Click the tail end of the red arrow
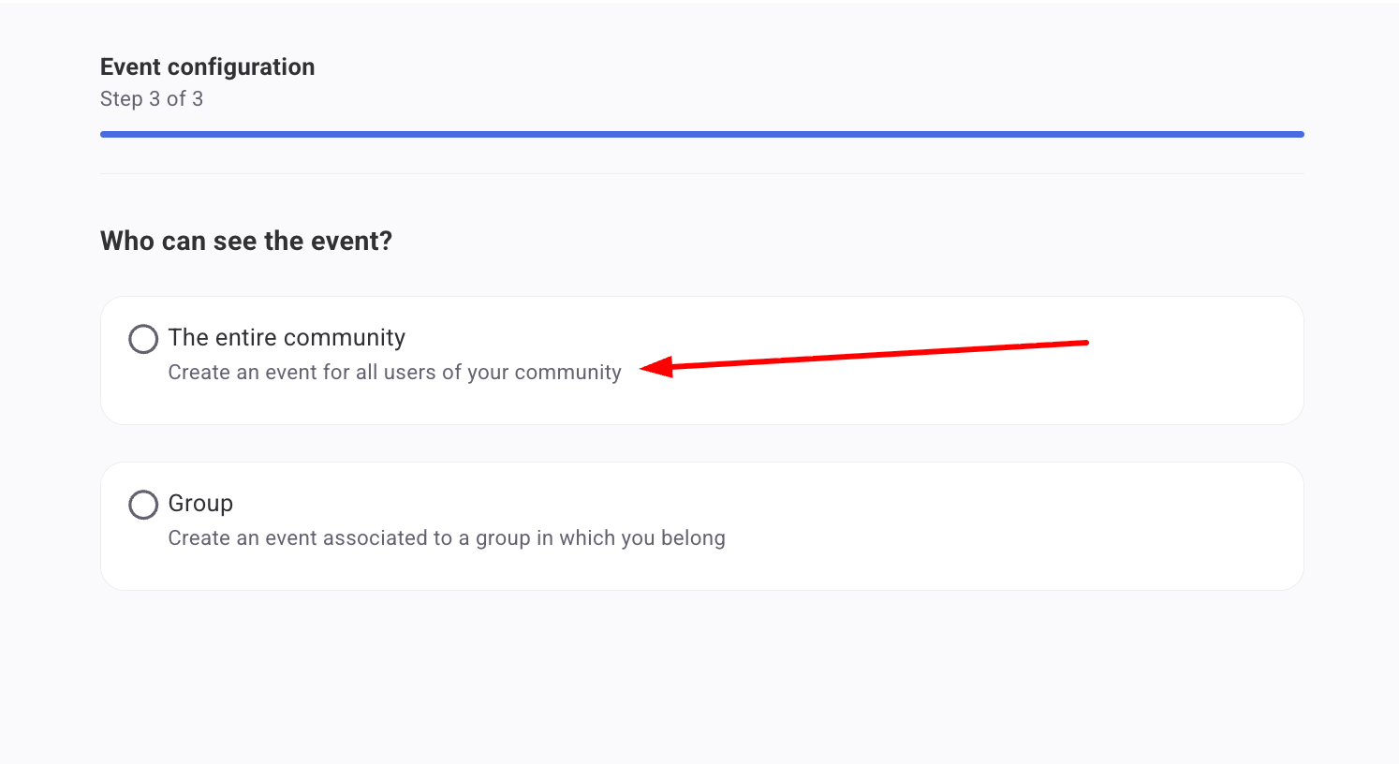Screen dimensions: 1399x764 point(1084,343)
